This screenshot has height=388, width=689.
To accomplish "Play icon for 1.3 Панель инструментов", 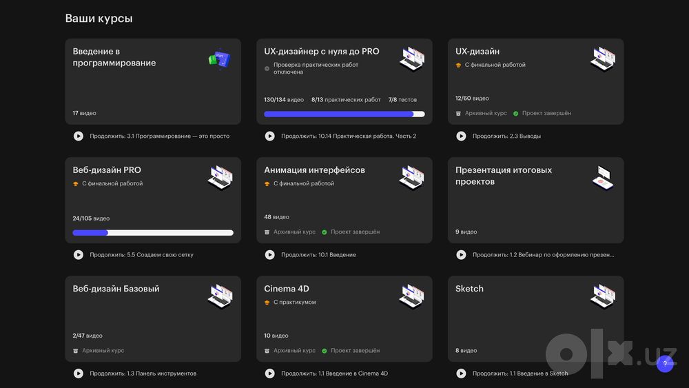I will 79,374.
